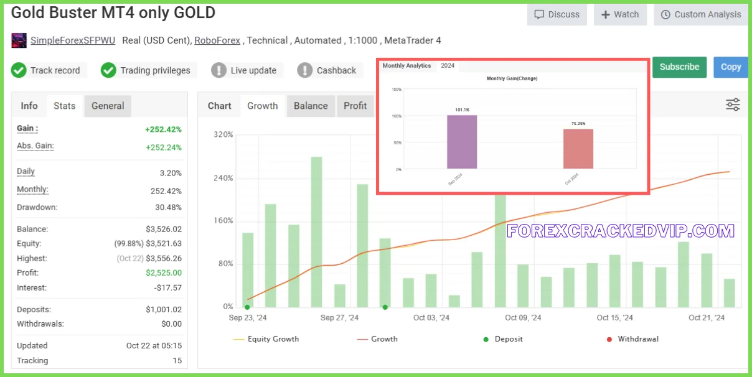Switch to the Stats tab
The image size is (752, 377).
coord(65,106)
